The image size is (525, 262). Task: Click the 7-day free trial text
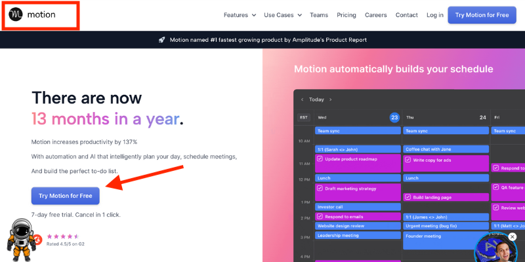pos(75,215)
